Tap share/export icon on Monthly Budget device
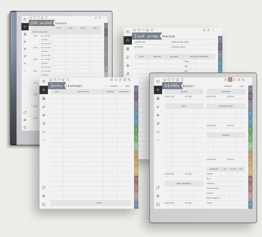Viewport: 262px width, 237px height. tap(158, 188)
